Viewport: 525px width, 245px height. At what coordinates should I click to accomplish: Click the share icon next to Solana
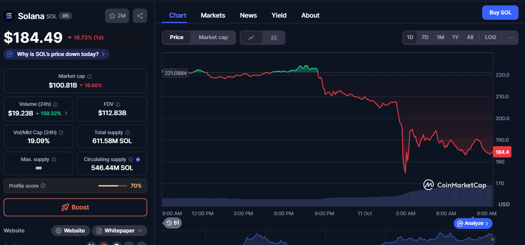(x=140, y=16)
